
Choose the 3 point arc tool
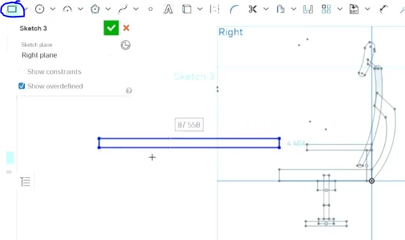[67, 9]
